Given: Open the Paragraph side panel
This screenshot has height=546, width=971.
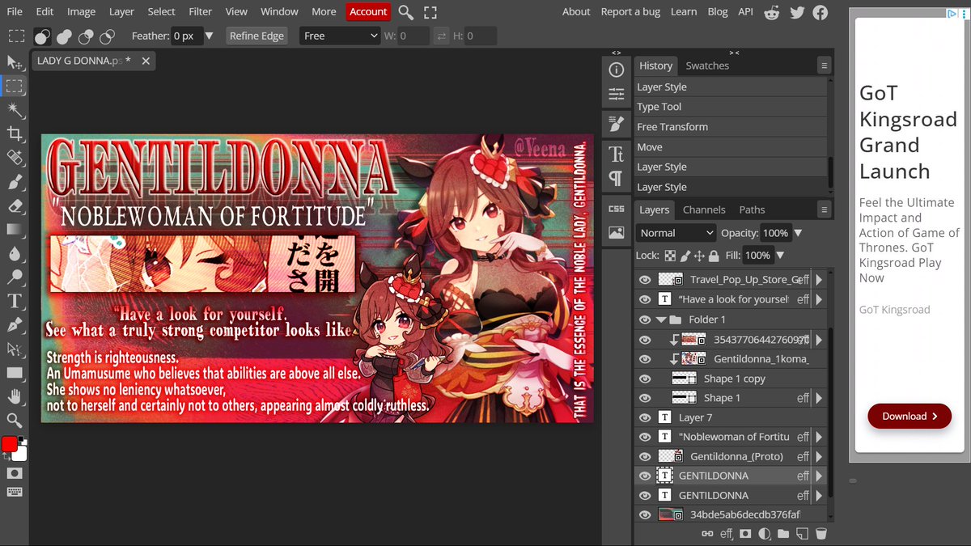Looking at the screenshot, I should pos(617,178).
